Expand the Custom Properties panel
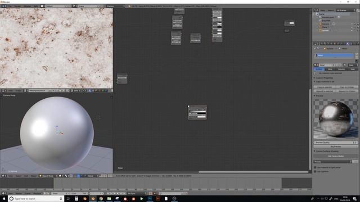 pos(324,78)
